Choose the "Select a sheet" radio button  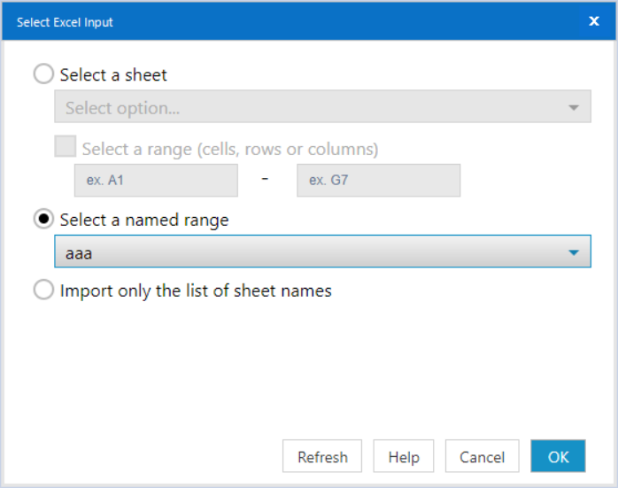43,74
